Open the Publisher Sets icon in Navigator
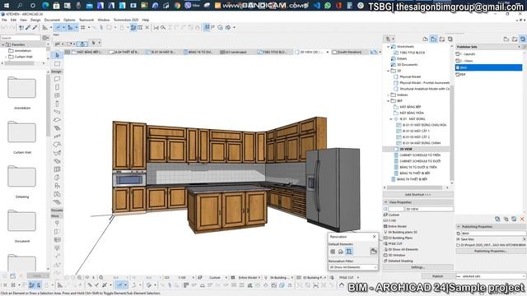The height and width of the screenshot is (296, 527). coord(450,39)
